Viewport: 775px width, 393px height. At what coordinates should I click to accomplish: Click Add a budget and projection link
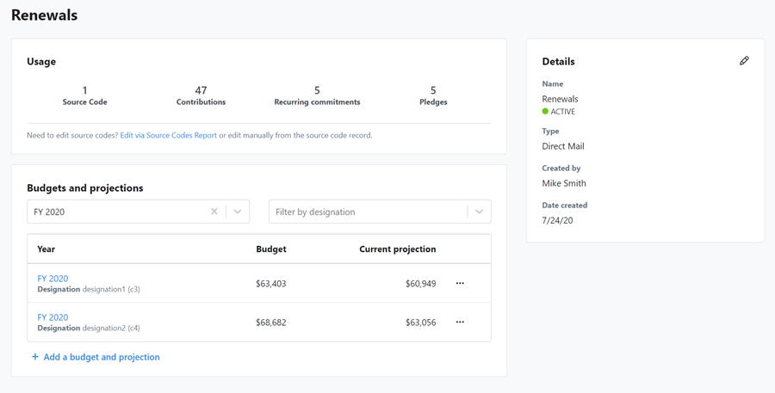click(102, 357)
